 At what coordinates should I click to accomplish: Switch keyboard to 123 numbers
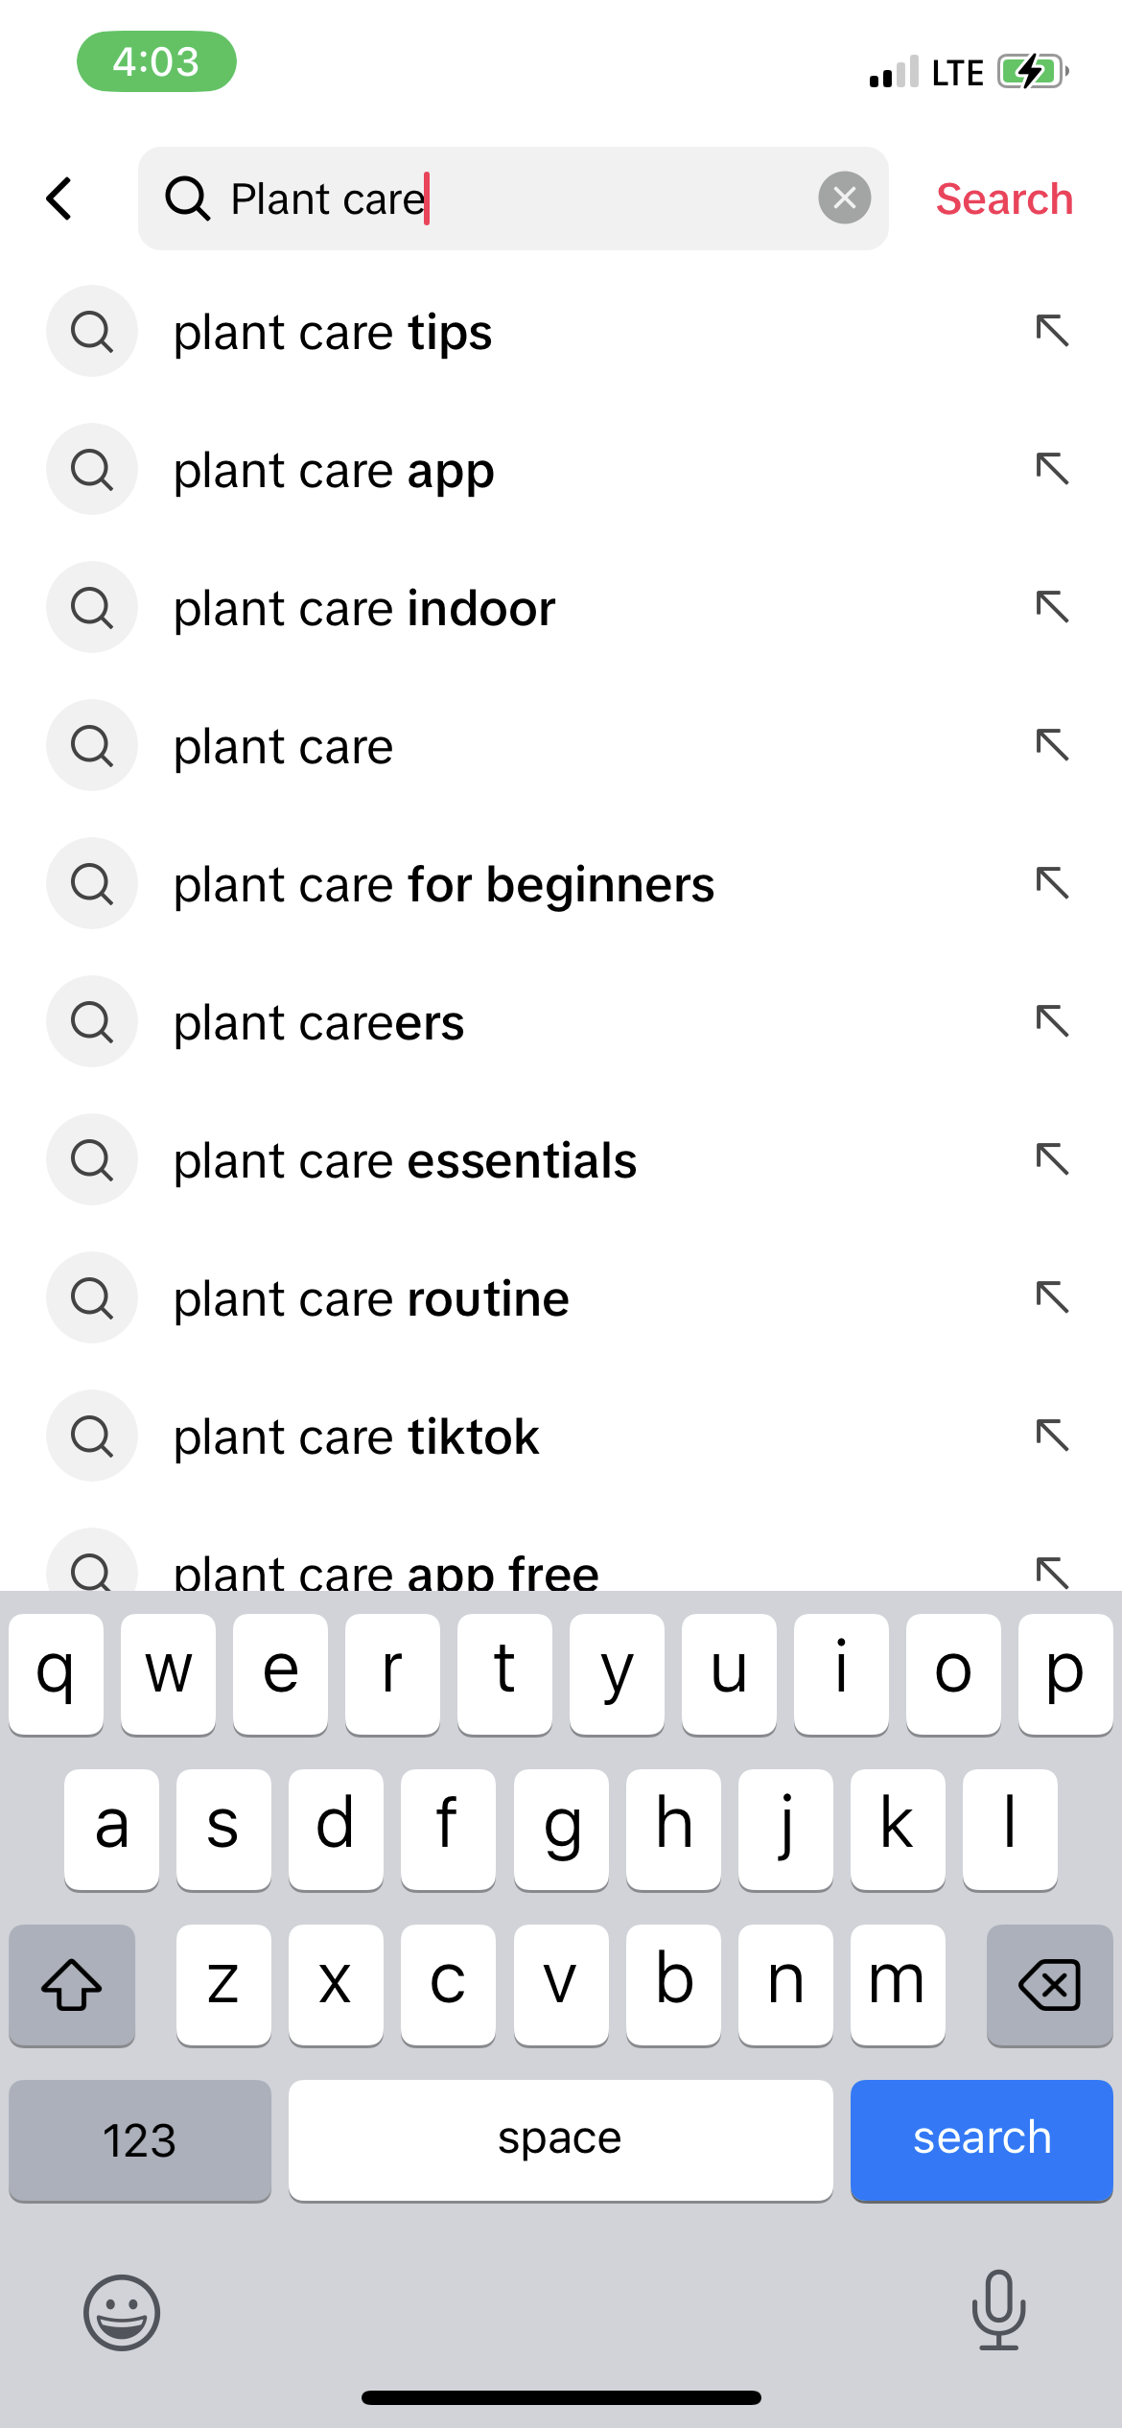140,2139
